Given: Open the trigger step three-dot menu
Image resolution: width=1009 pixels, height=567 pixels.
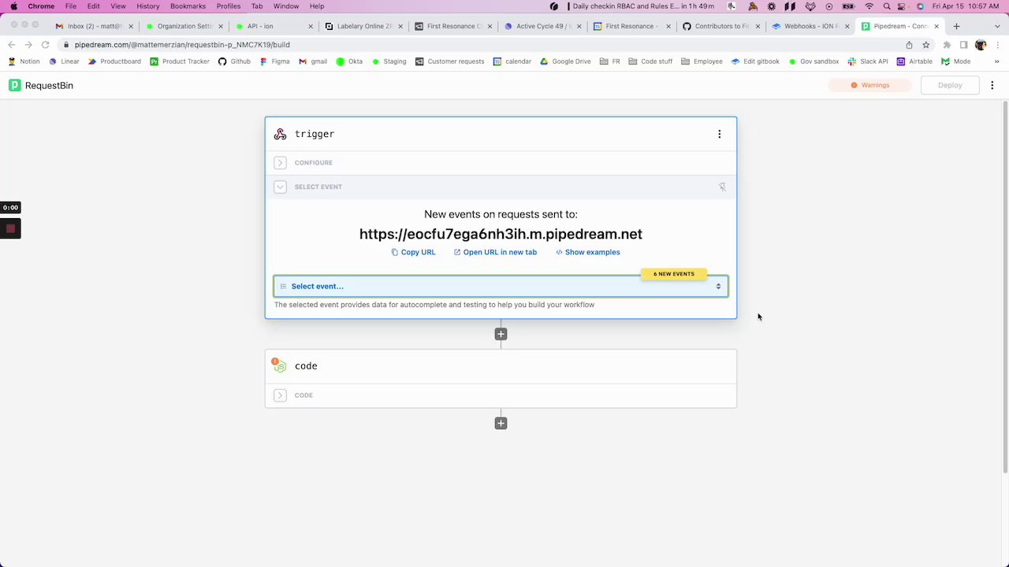Looking at the screenshot, I should pos(719,134).
